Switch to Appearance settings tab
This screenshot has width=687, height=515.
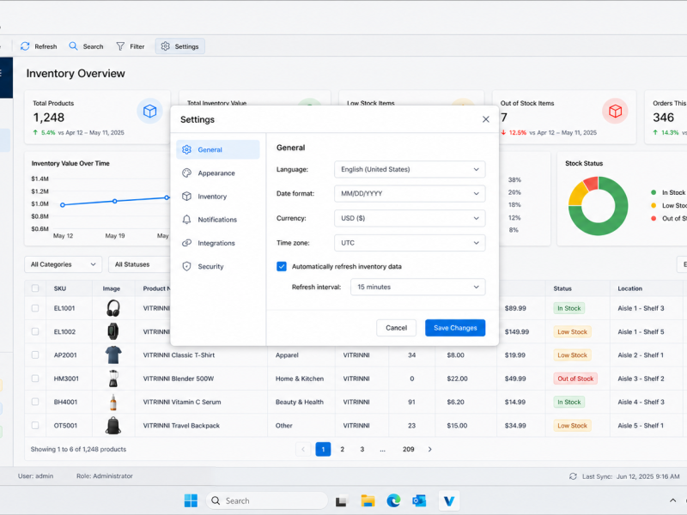pos(218,173)
